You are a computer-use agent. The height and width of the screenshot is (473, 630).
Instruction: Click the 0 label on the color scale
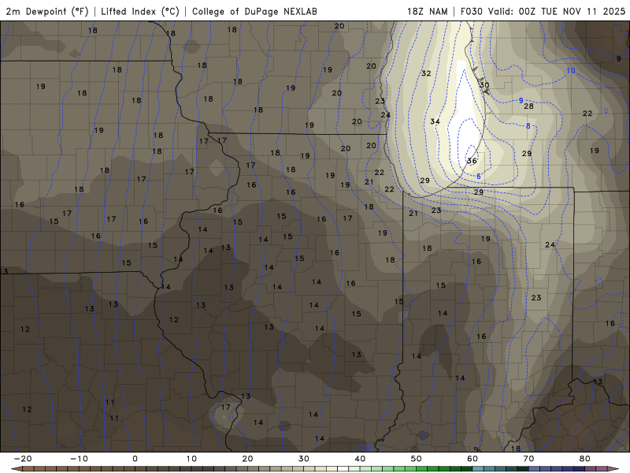(135, 459)
